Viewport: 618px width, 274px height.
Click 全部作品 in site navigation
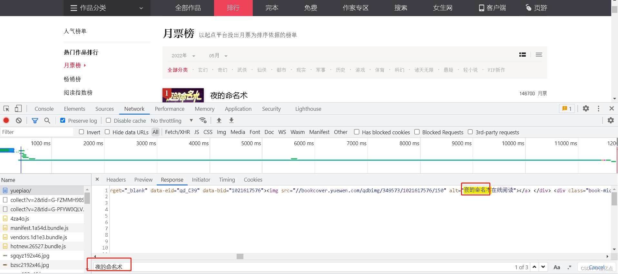coord(188,8)
